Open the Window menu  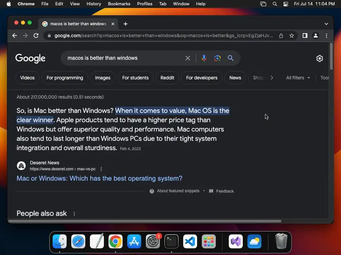(181, 4)
